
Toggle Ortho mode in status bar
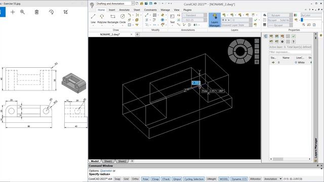tap(135, 179)
